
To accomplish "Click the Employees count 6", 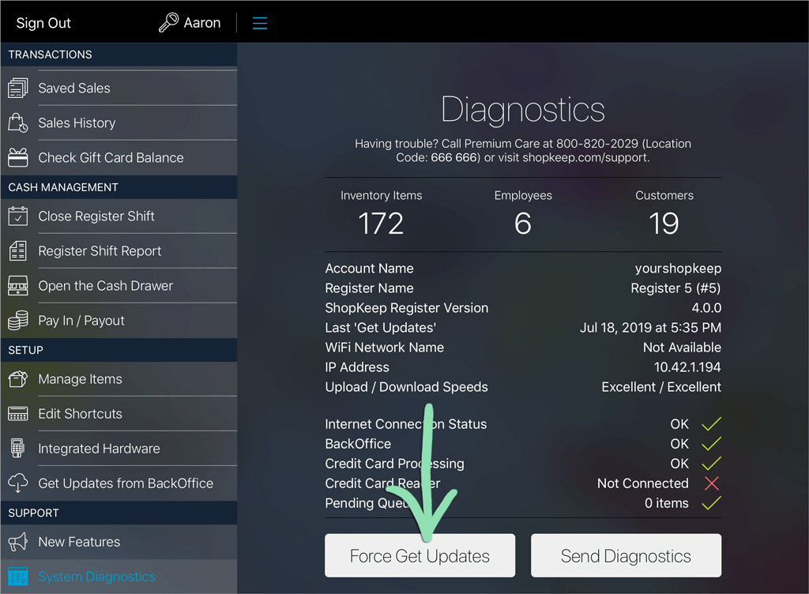I will point(523,224).
